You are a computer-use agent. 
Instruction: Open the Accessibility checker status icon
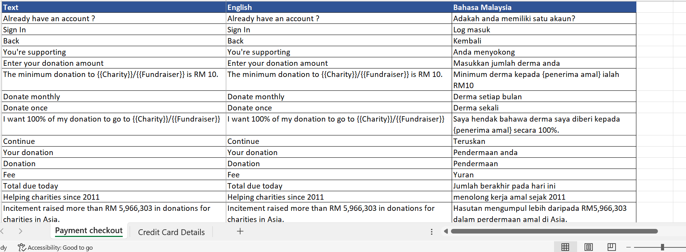tap(22, 247)
